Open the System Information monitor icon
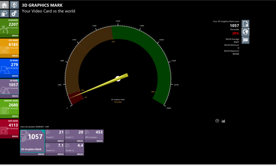 [14, 5]
